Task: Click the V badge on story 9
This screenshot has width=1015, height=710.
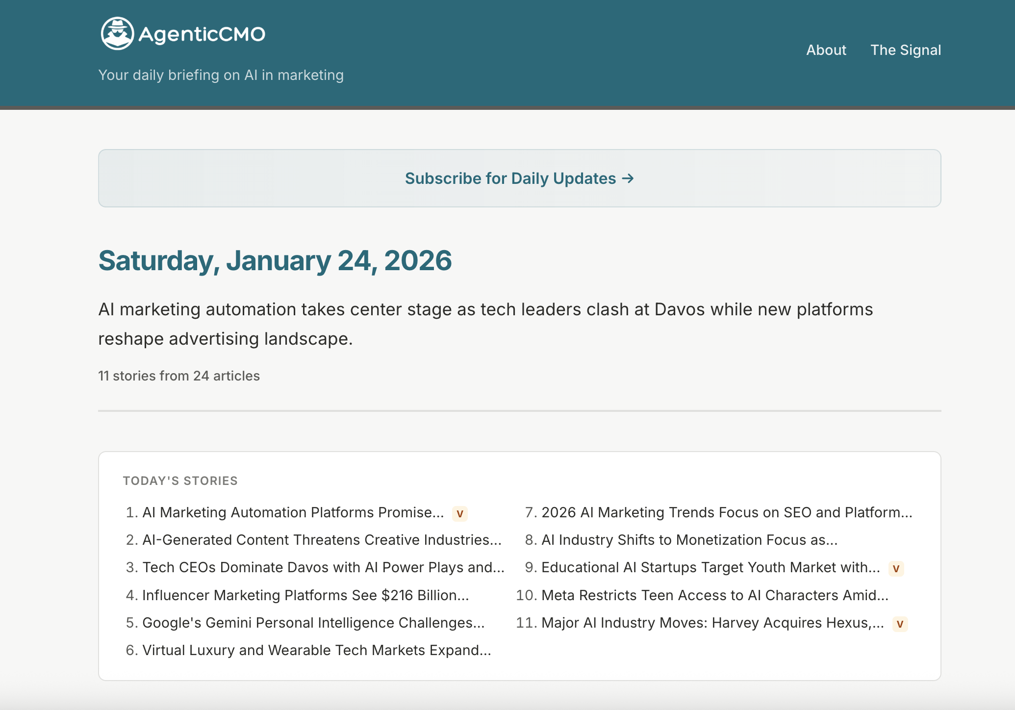Action: point(896,568)
